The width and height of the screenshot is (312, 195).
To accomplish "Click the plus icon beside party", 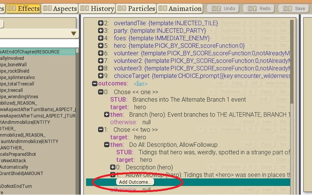I will [x=101, y=30].
